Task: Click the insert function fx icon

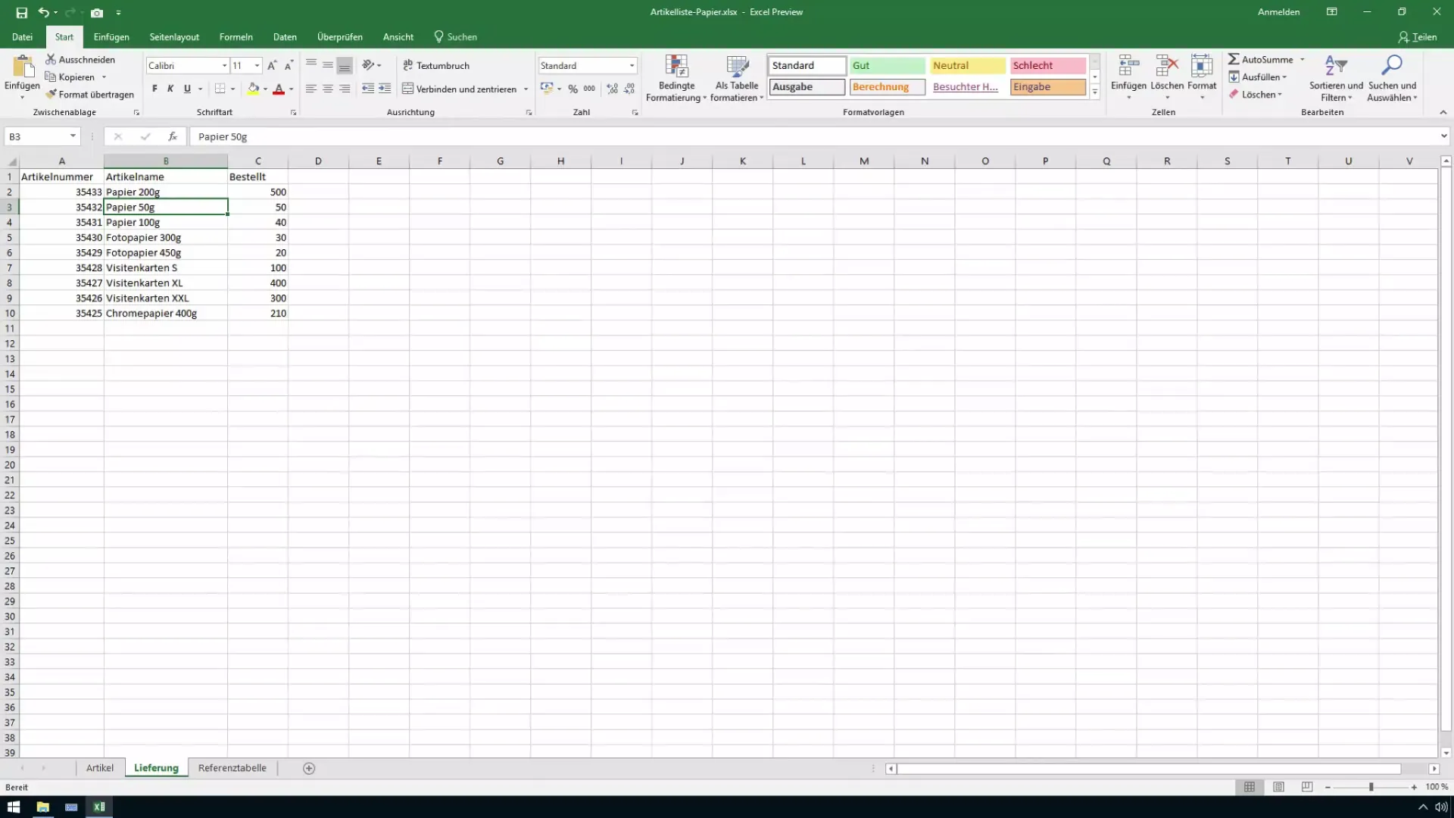Action: pos(173,136)
